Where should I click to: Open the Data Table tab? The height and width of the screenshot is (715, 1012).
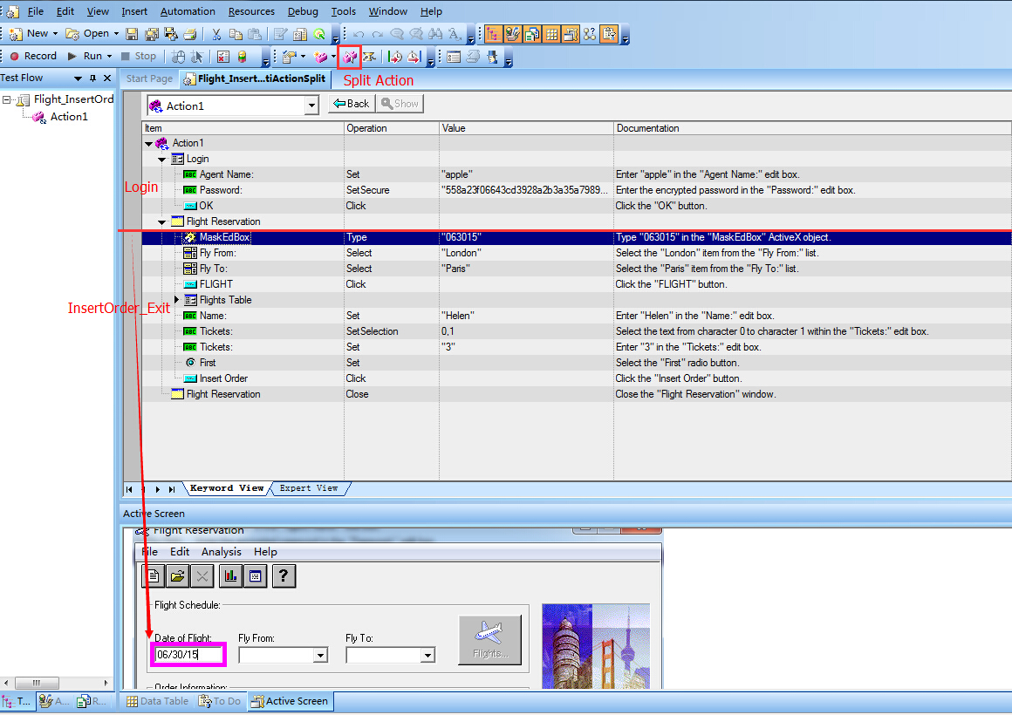157,701
